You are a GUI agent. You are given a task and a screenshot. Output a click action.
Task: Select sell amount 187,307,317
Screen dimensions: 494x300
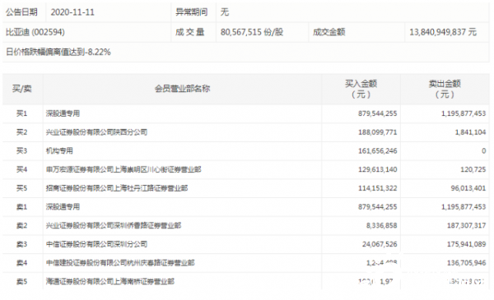[x=466, y=226]
